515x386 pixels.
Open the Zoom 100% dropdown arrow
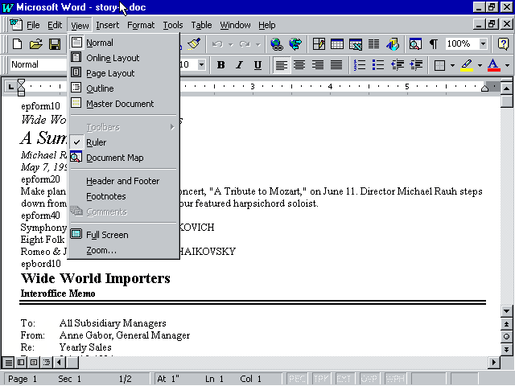point(483,43)
